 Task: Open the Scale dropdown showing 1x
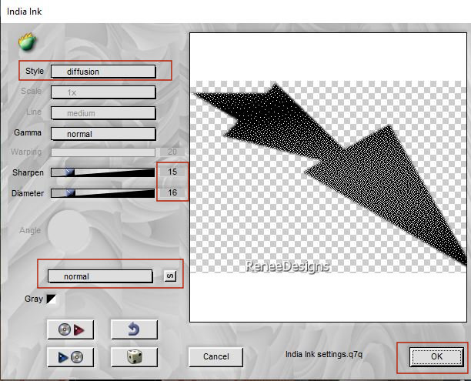pyautogui.click(x=103, y=92)
